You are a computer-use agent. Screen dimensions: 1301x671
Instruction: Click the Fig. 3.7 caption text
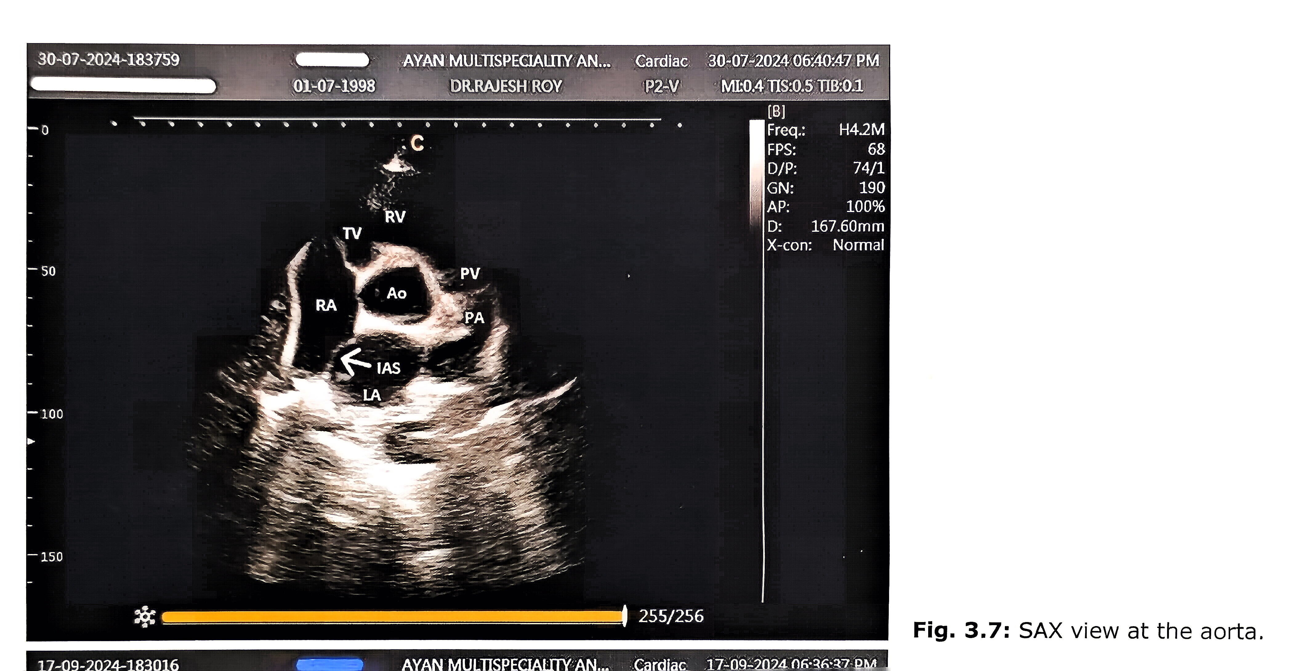[x=1088, y=631]
